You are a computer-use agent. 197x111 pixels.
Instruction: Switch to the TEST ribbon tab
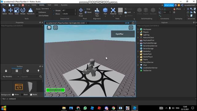point(49,5)
